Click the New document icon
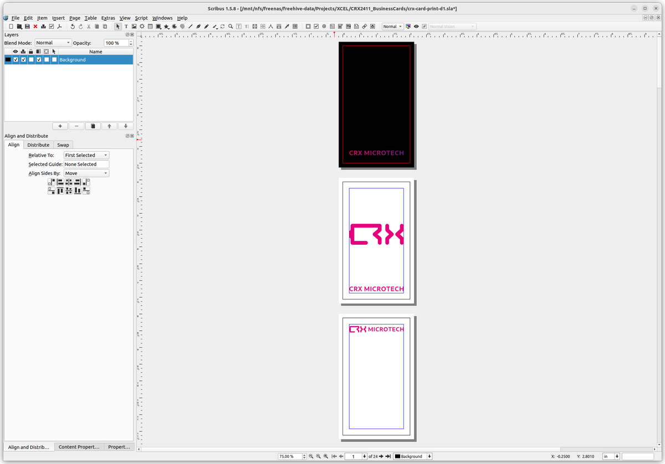Viewport: 665px width, 464px height. (11, 27)
